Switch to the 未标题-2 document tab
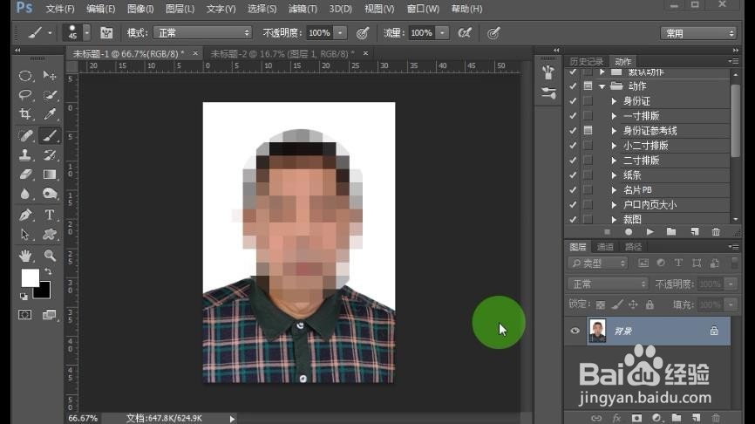Image resolution: width=755 pixels, height=424 pixels. click(x=282, y=53)
